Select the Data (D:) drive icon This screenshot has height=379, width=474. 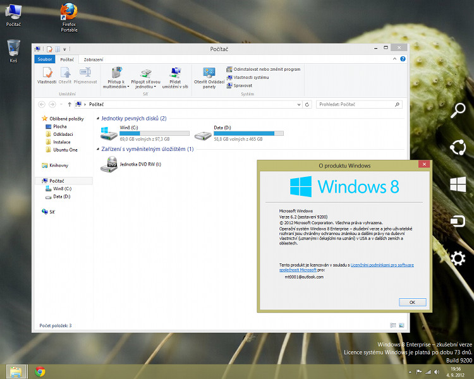tap(203, 136)
